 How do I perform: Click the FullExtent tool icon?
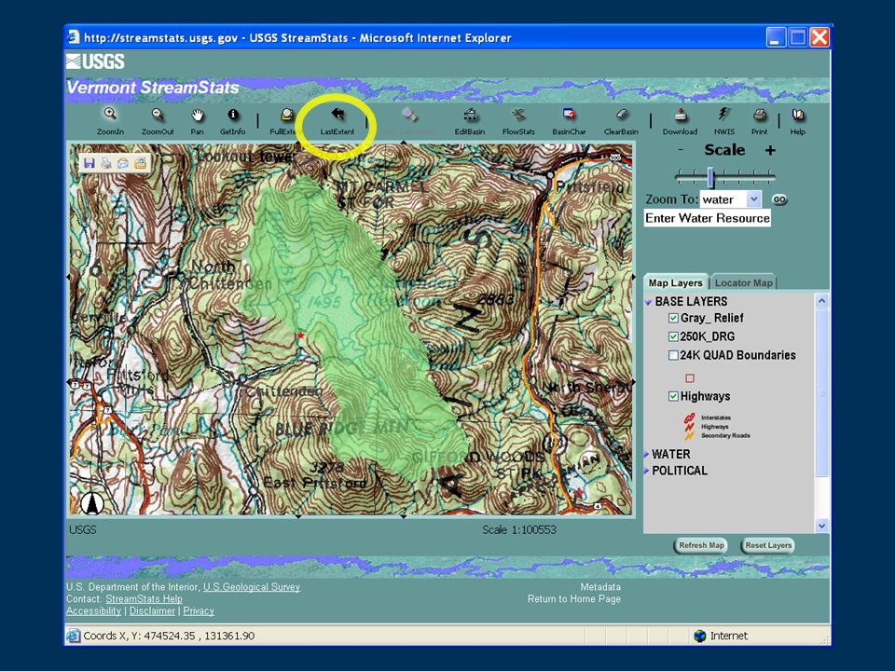pos(287,115)
